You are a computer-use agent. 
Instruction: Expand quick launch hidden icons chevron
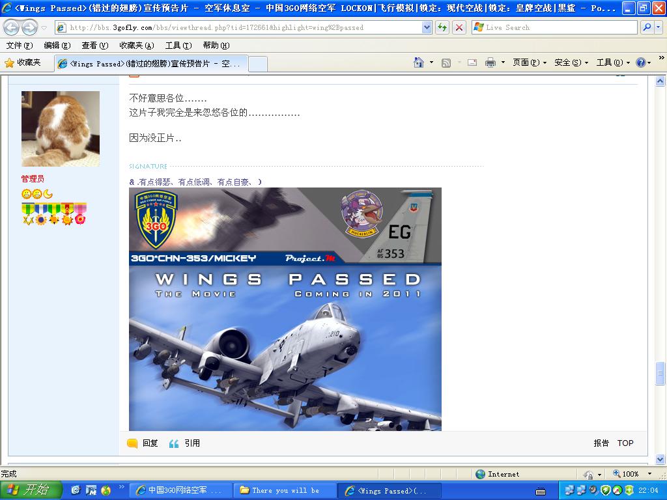(121, 487)
